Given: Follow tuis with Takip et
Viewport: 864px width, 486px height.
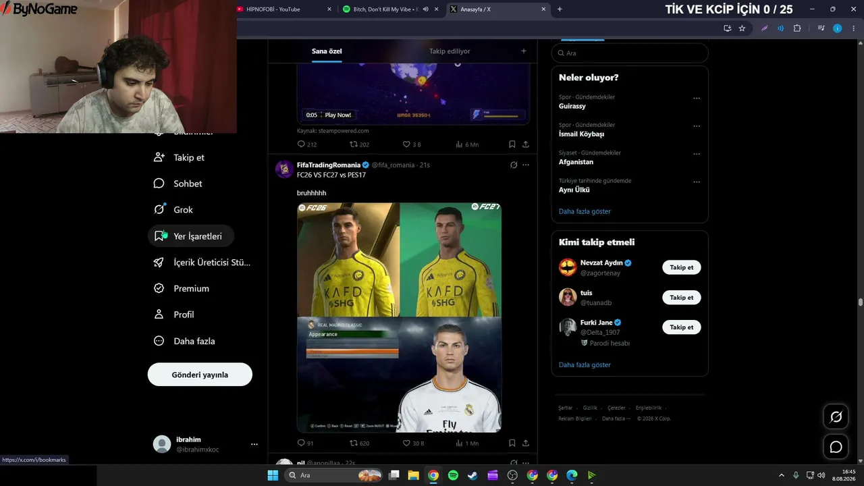Looking at the screenshot, I should click(682, 298).
